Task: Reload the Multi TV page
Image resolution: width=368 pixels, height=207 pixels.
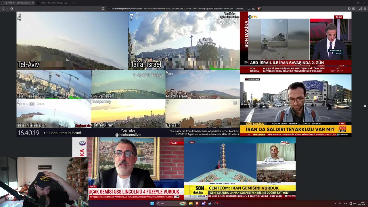Action: (12, 9)
